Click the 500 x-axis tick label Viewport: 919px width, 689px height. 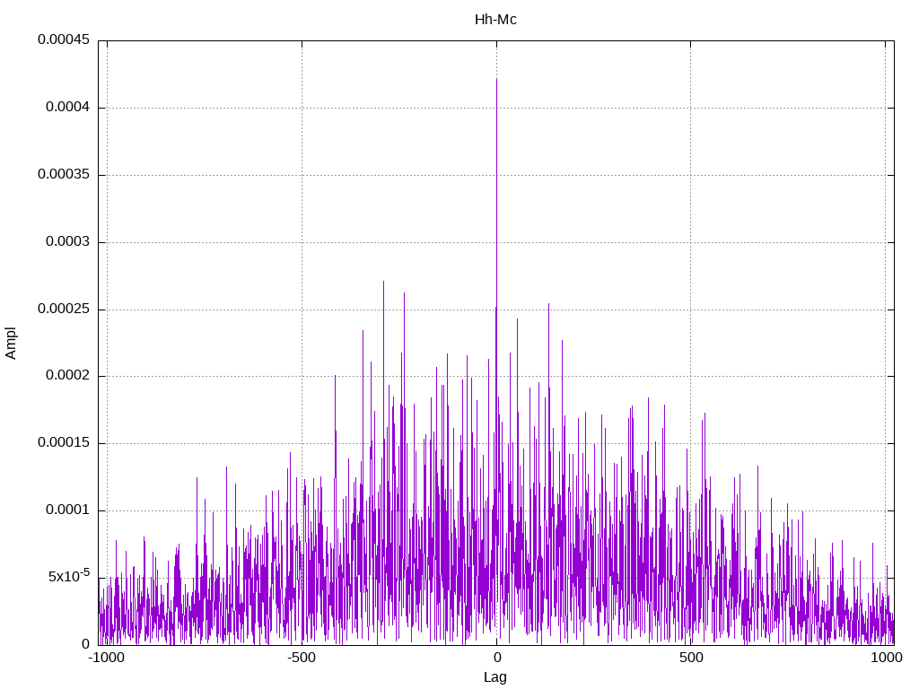click(691, 657)
